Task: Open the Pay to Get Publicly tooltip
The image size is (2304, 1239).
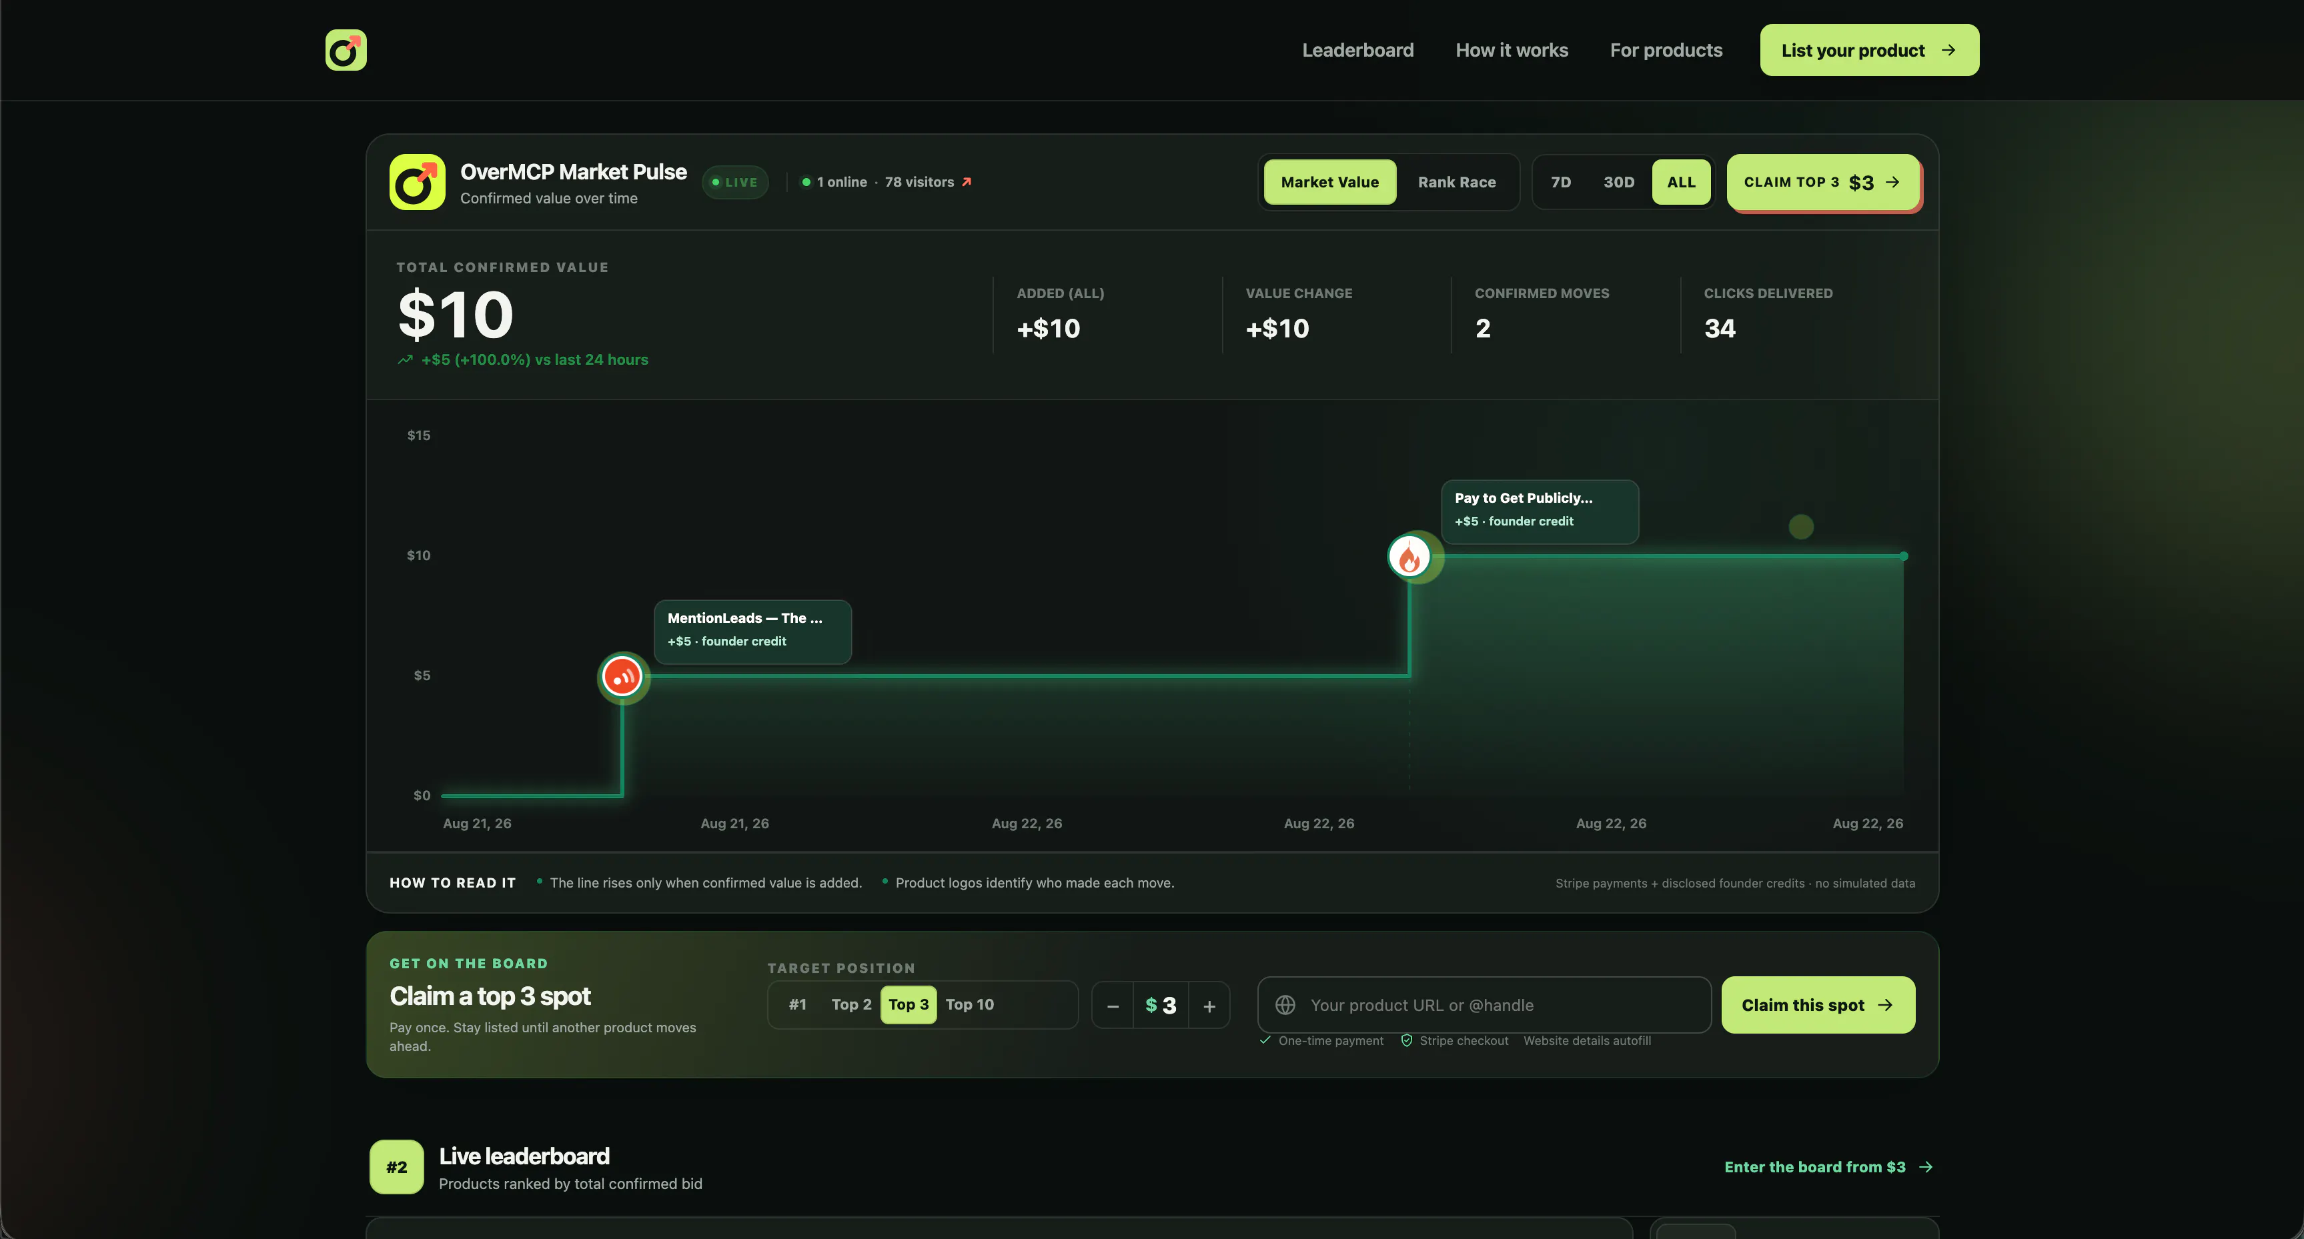Action: (1540, 511)
